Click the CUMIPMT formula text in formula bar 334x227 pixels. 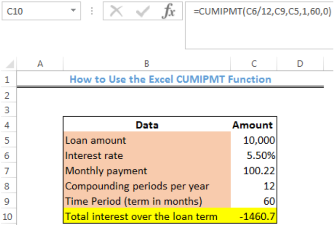point(262,11)
